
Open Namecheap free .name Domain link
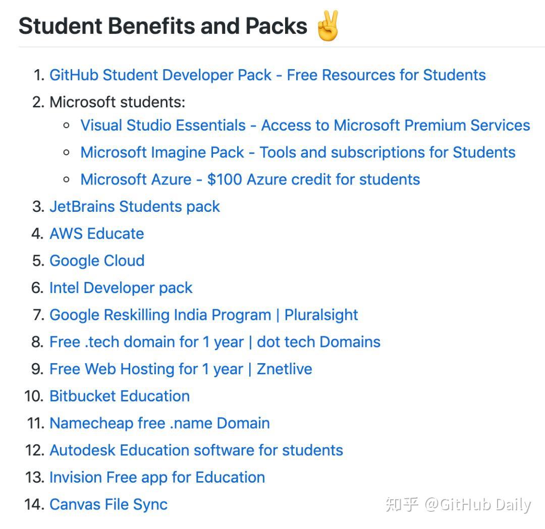159,424
